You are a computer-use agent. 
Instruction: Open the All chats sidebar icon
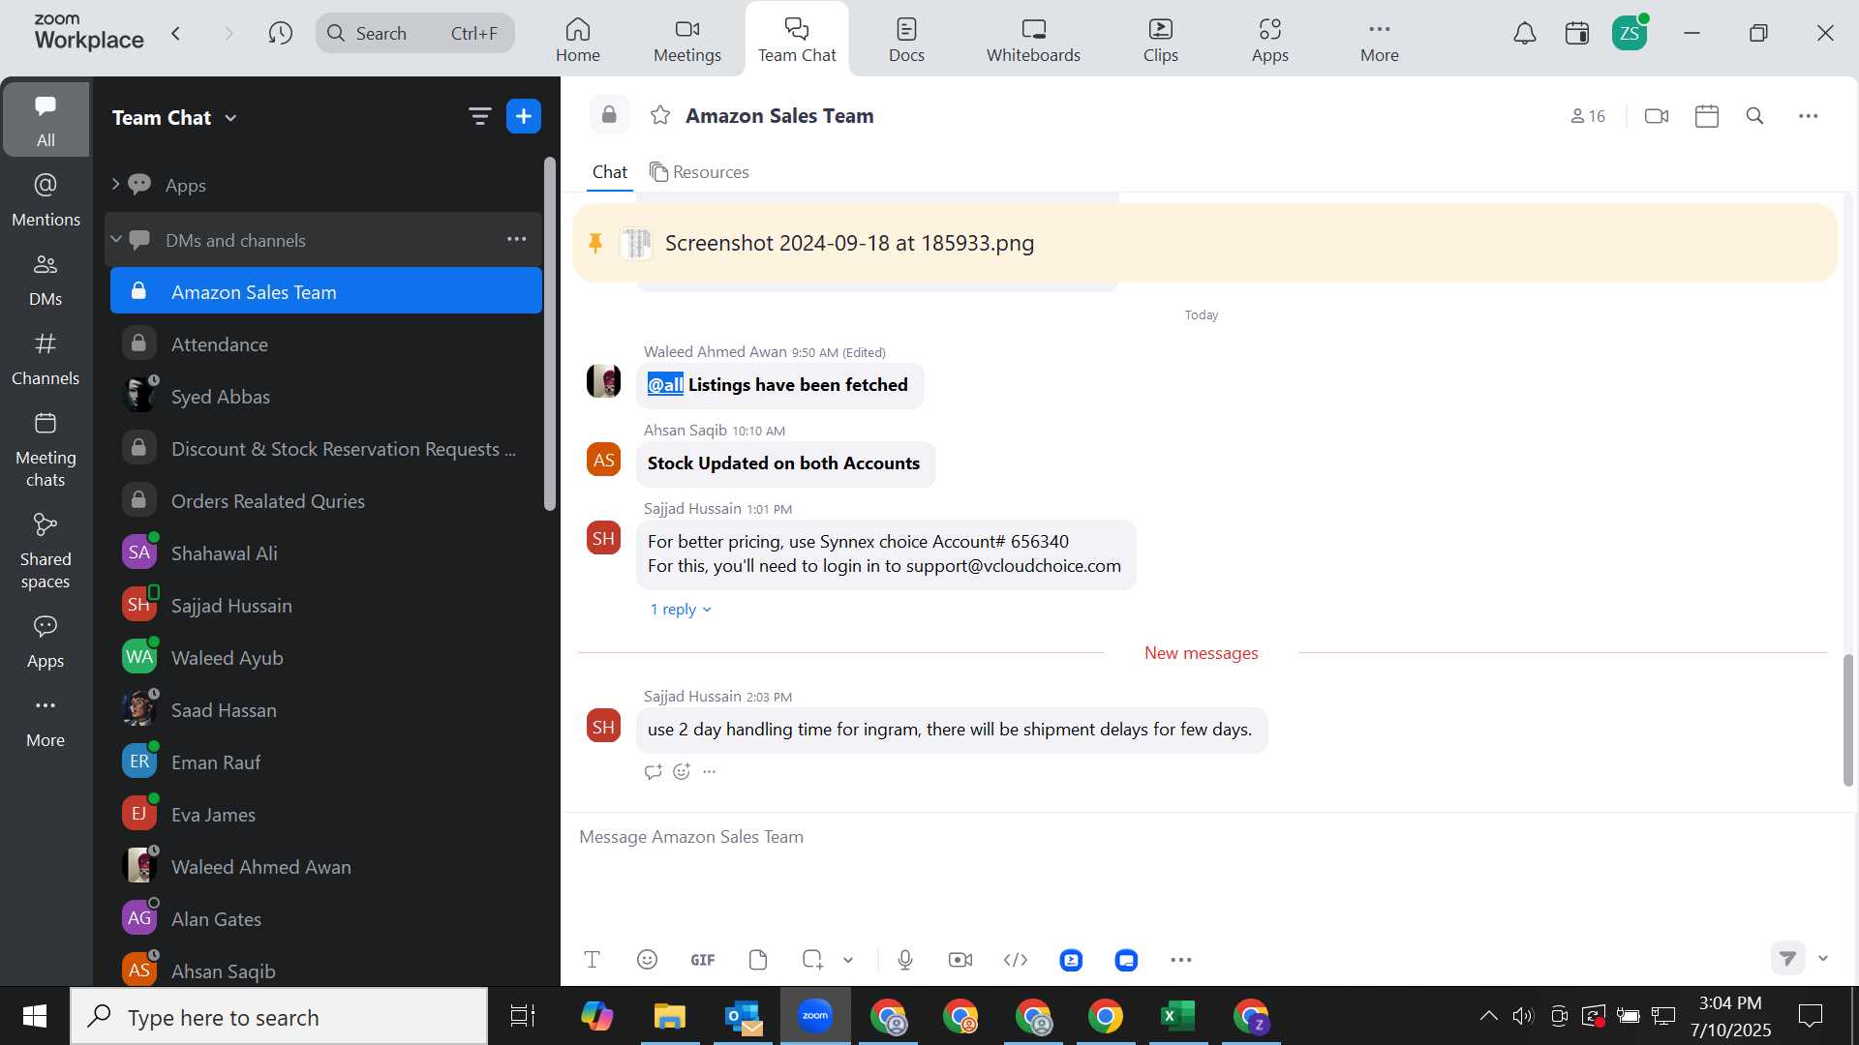point(46,119)
